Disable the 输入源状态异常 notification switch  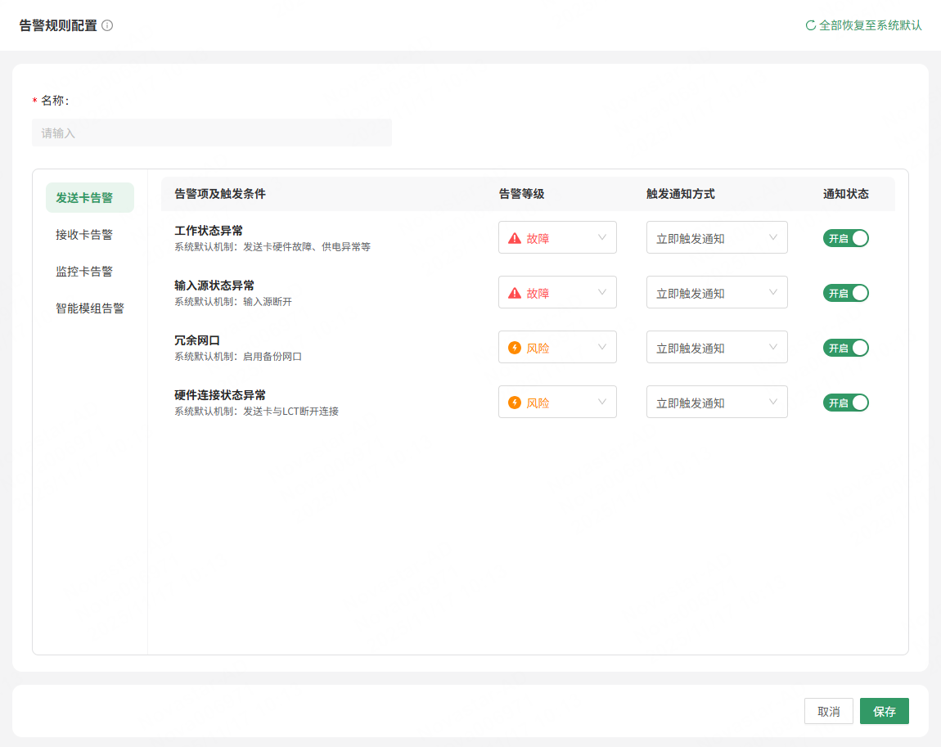(x=845, y=293)
